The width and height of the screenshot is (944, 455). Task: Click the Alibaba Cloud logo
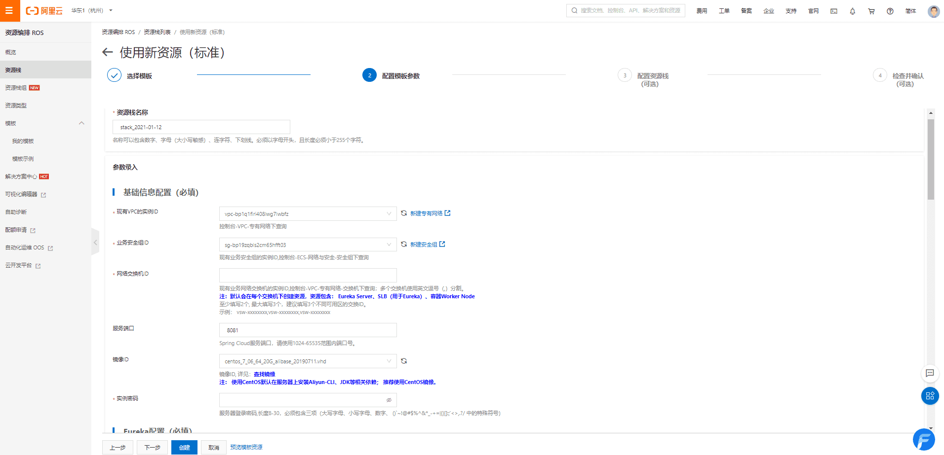[x=44, y=11]
